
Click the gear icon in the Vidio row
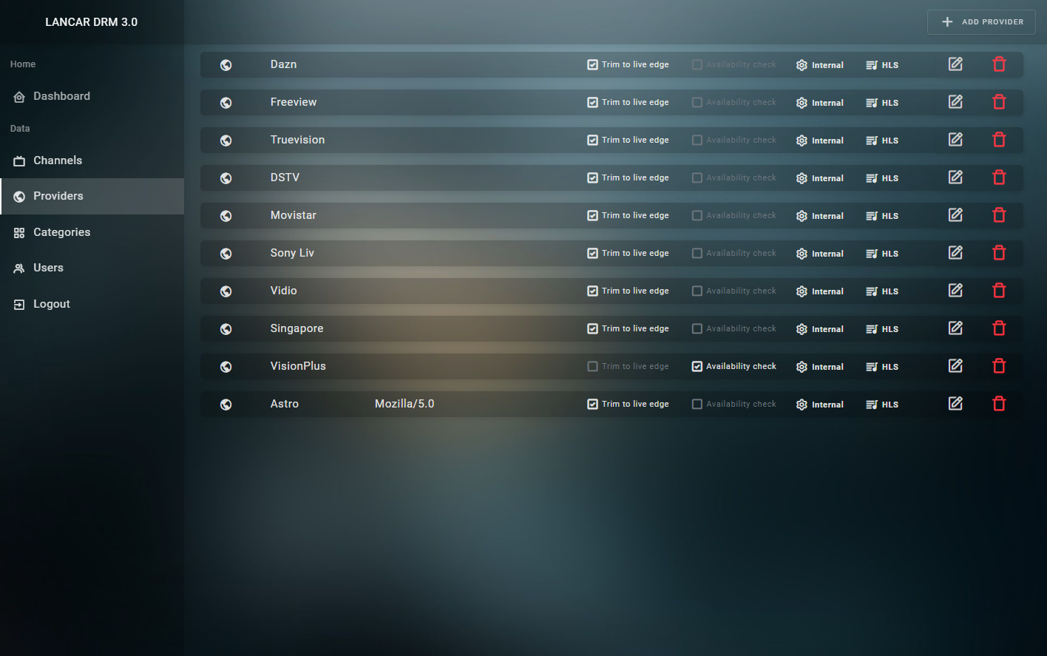click(802, 291)
